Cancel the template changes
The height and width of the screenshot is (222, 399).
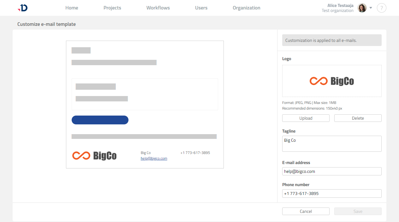(x=306, y=211)
